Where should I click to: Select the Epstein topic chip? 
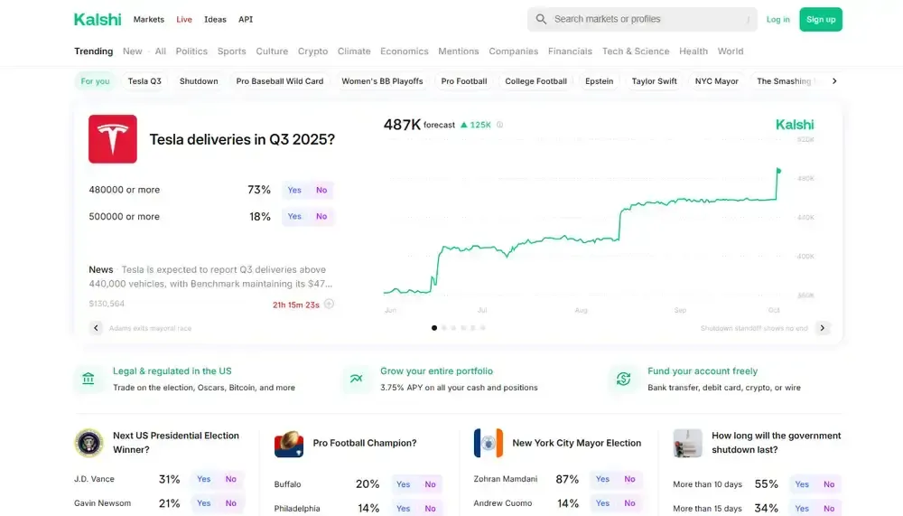click(599, 81)
